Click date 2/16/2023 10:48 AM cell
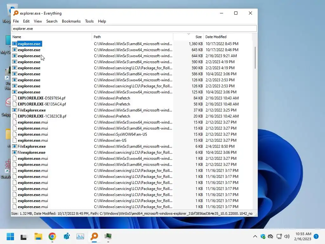This screenshot has height=244, width=325. coord(222,104)
